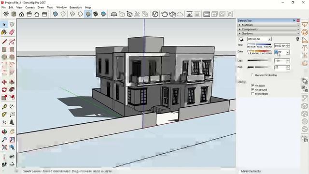Select the Position Camera tool
The width and height of the screenshot is (309, 174).
[4, 157]
